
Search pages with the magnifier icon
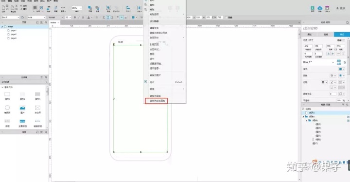[46, 22]
